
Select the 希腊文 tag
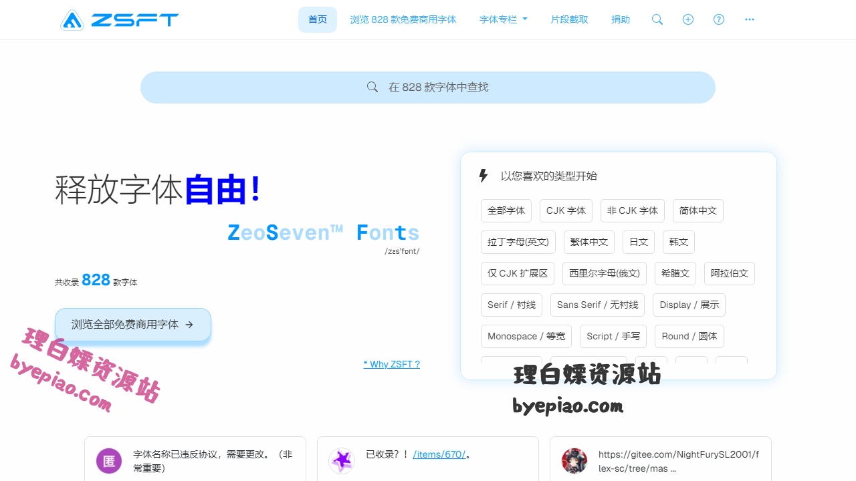[x=675, y=273]
